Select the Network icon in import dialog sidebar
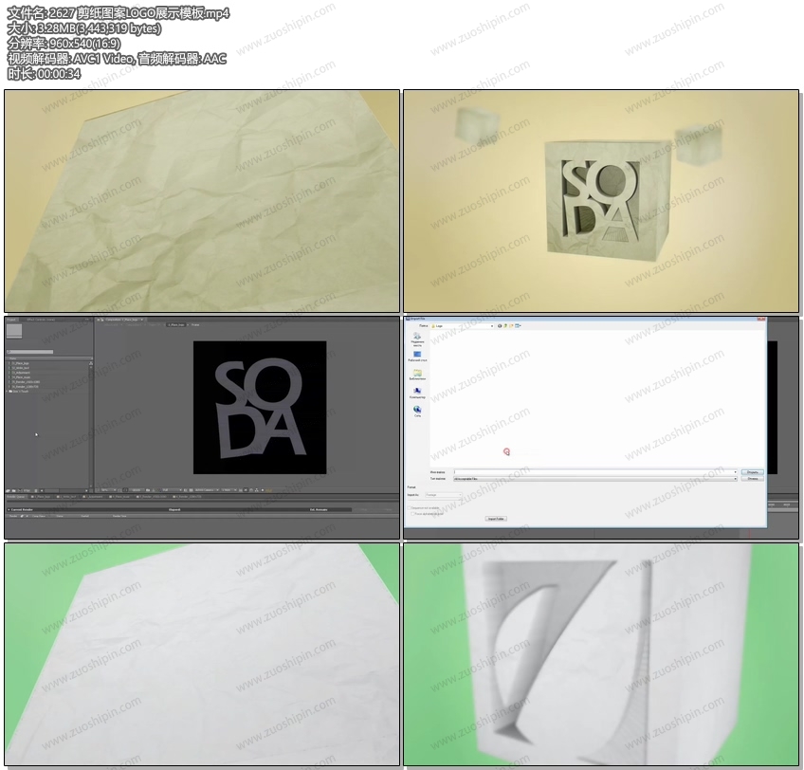Viewport: 804px width, 770px height. [417, 411]
